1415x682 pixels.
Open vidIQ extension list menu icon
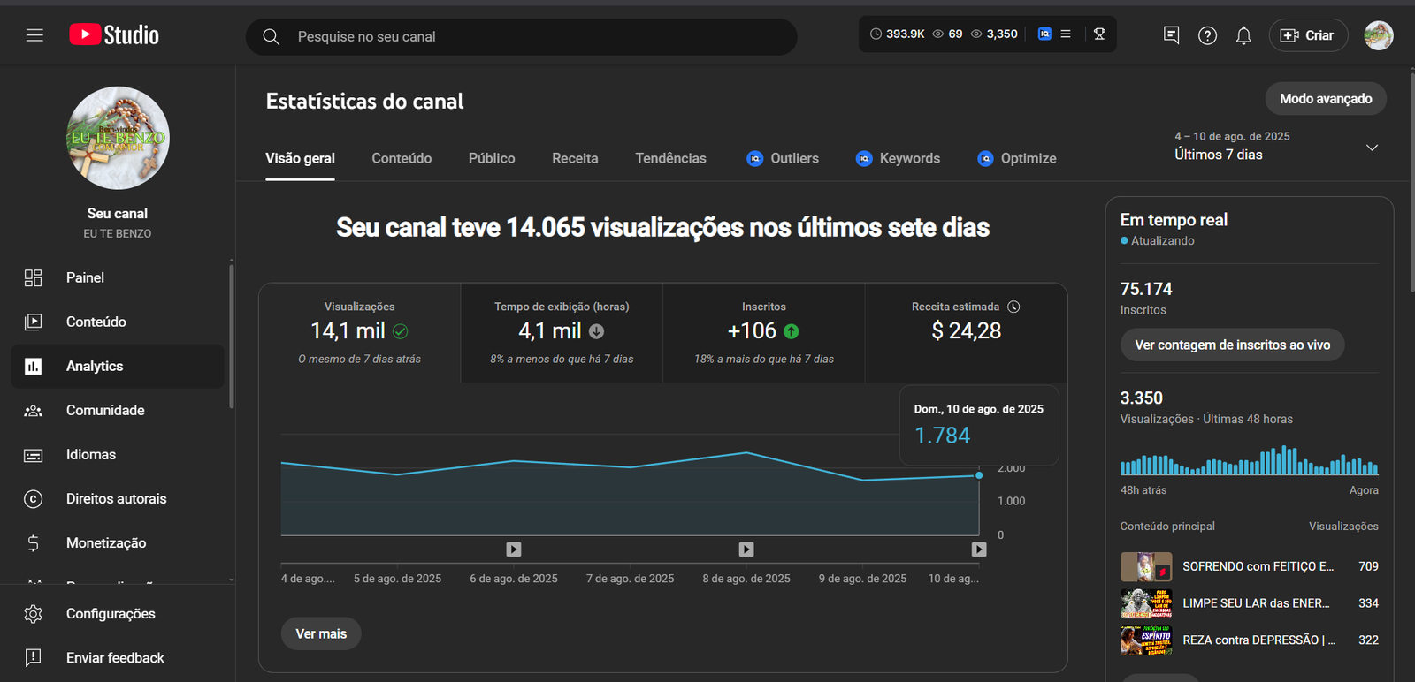(1066, 34)
